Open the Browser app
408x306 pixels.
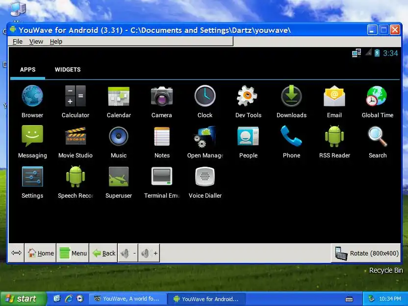32,102
